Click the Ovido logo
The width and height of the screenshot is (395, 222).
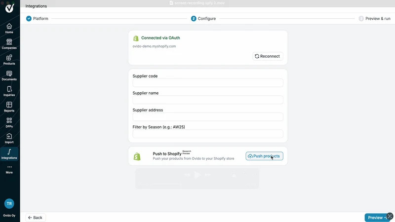(9, 8)
